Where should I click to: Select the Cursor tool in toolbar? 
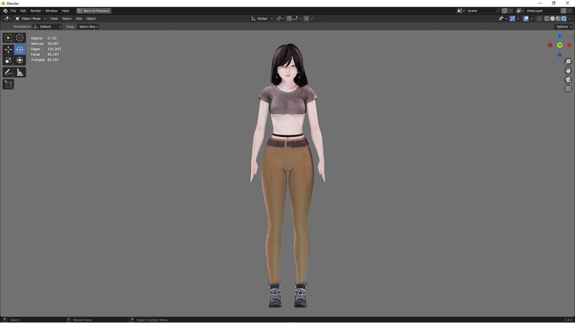pyautogui.click(x=20, y=38)
